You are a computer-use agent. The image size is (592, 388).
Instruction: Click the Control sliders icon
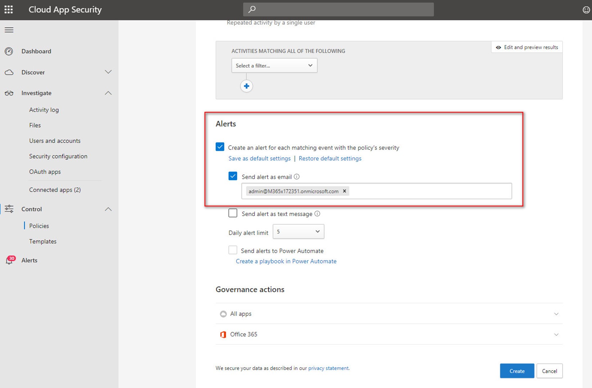9,209
